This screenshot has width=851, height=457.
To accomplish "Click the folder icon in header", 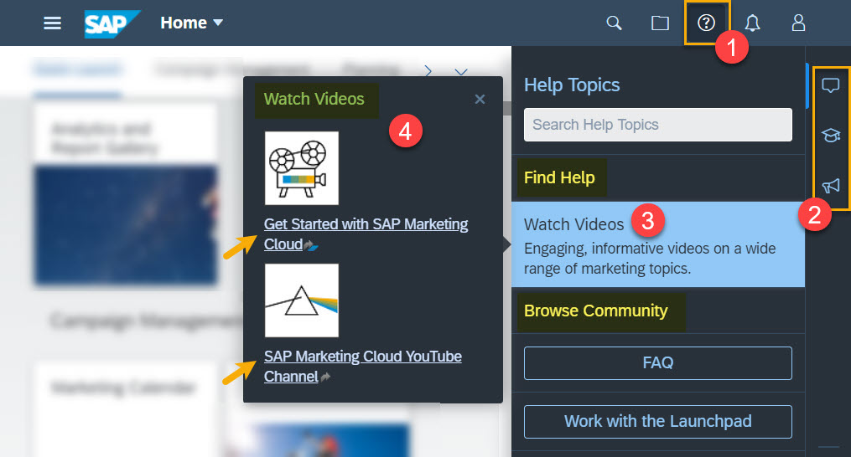I will [660, 23].
